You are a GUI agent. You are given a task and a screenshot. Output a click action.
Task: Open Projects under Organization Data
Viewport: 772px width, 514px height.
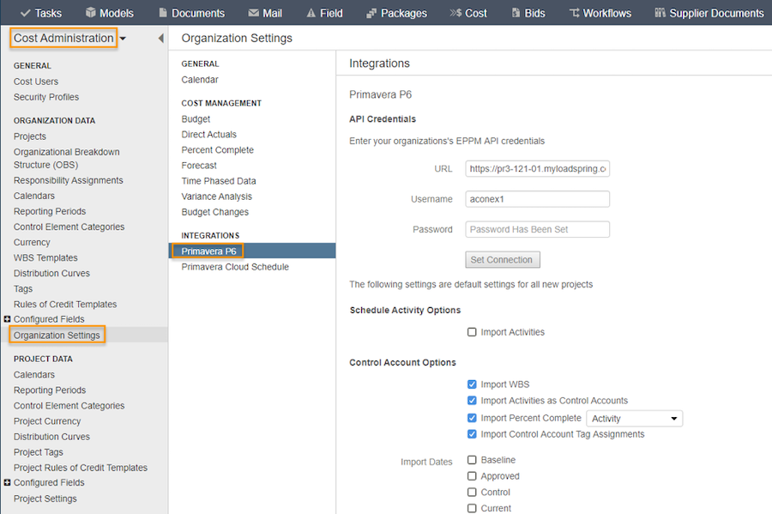(30, 136)
